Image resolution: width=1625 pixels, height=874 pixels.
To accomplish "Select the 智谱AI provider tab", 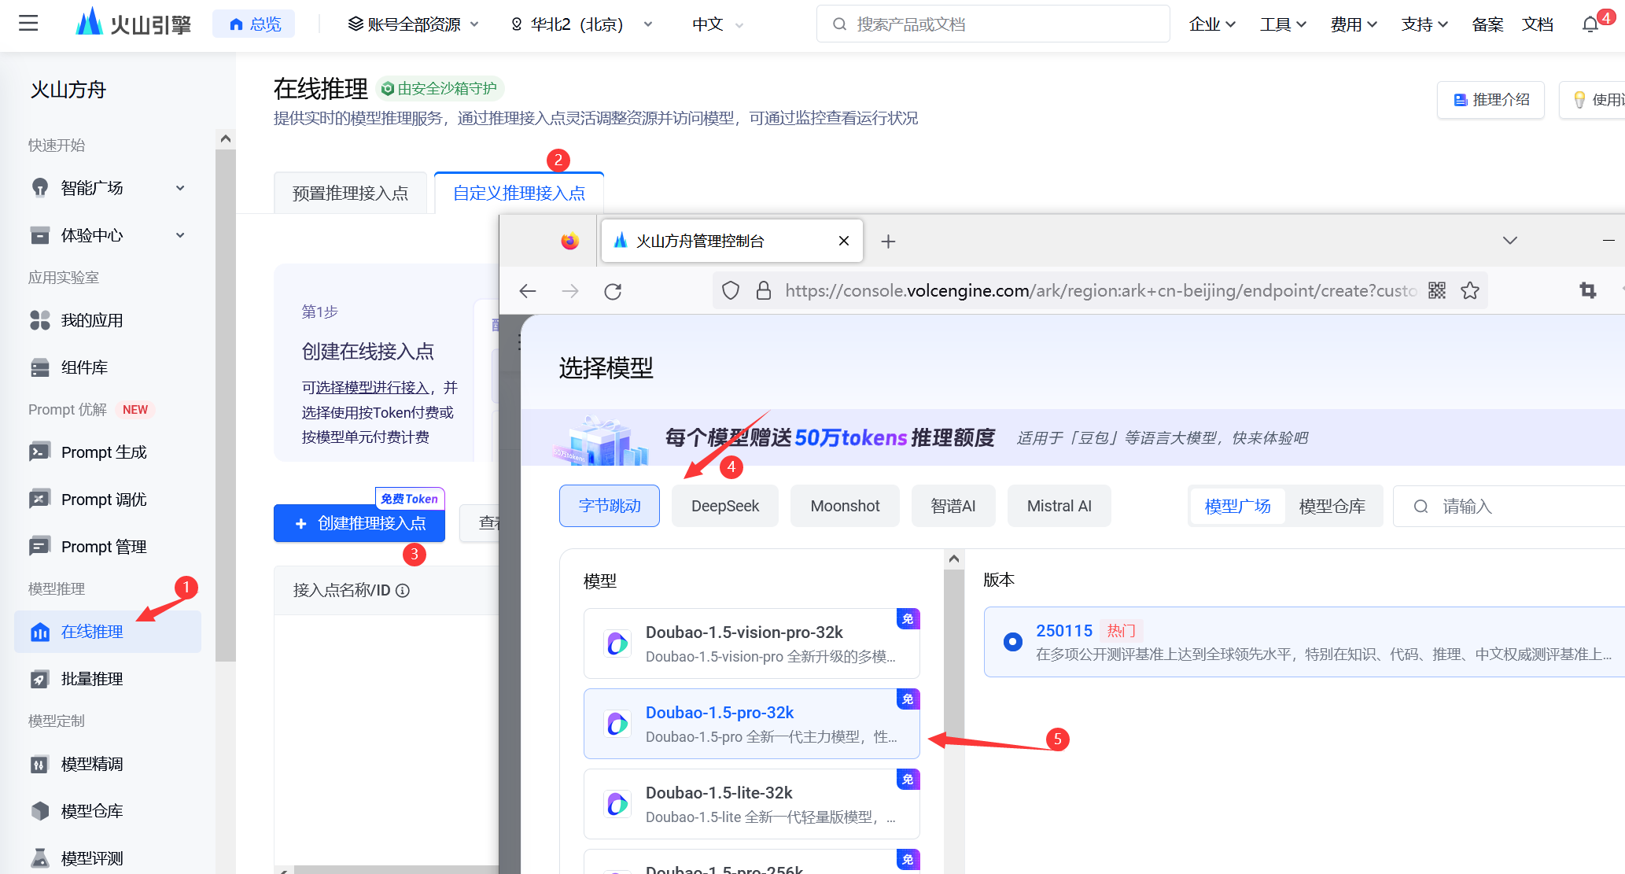I will (x=953, y=506).
